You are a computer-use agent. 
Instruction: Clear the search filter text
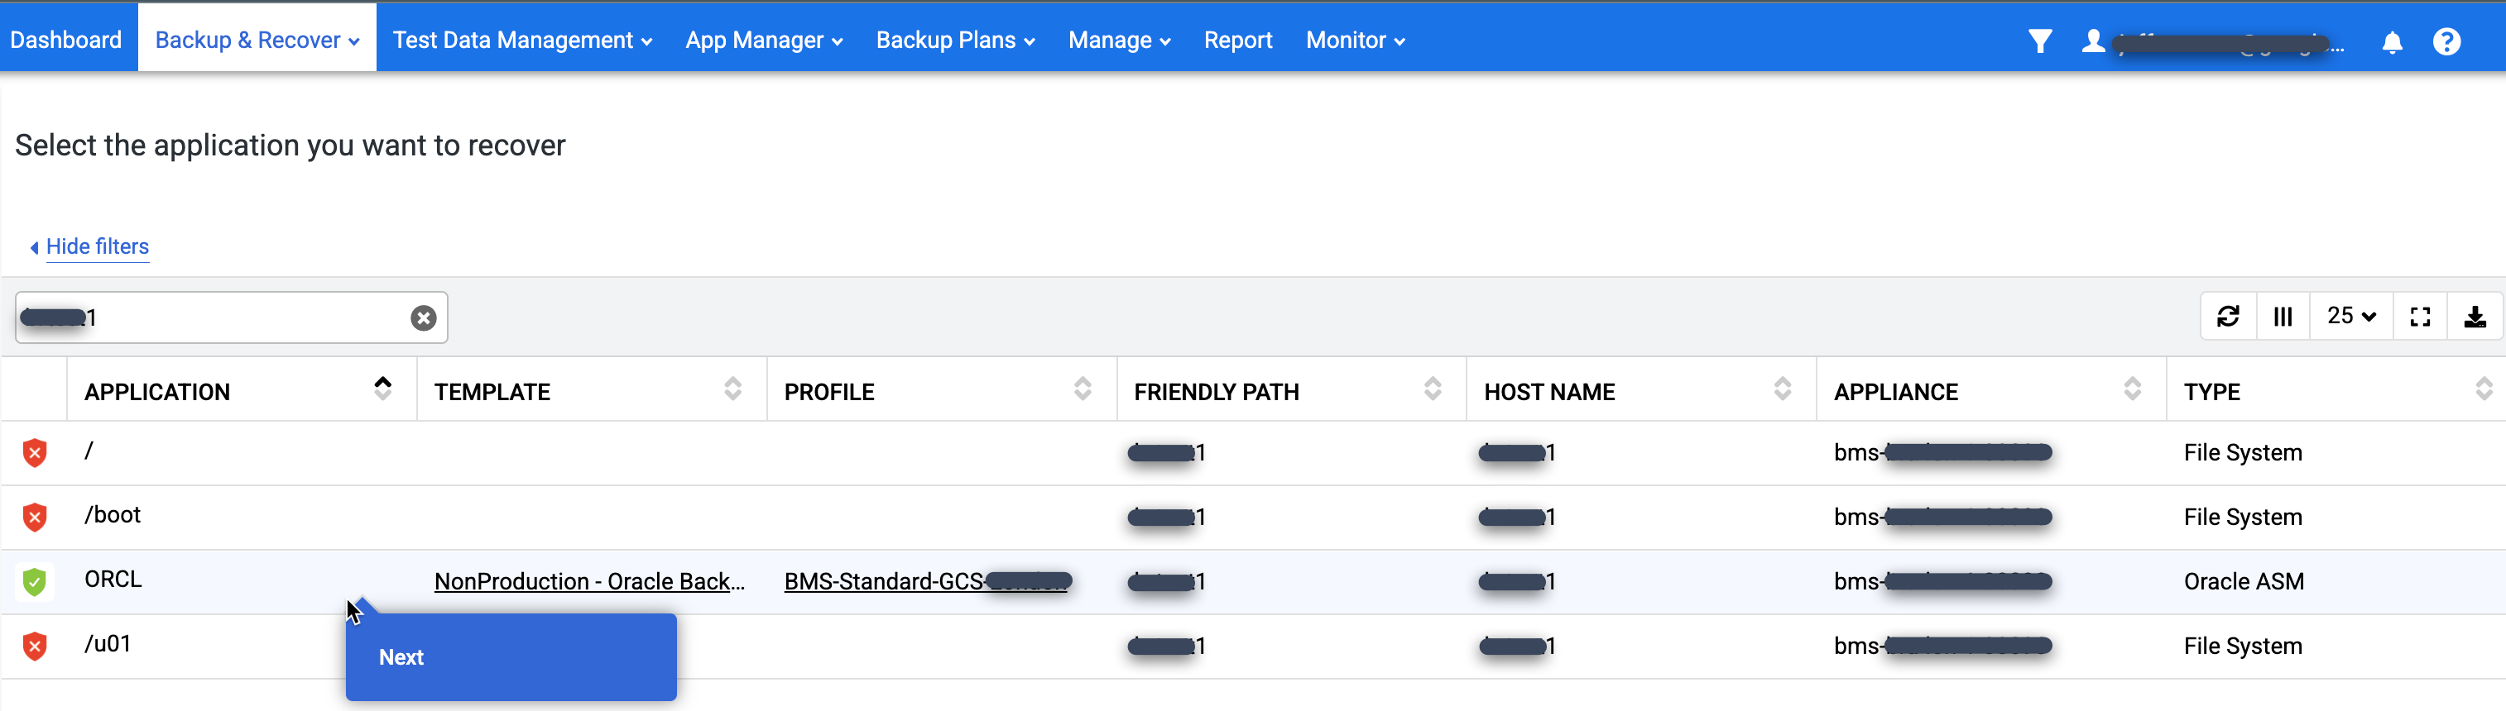(x=423, y=317)
